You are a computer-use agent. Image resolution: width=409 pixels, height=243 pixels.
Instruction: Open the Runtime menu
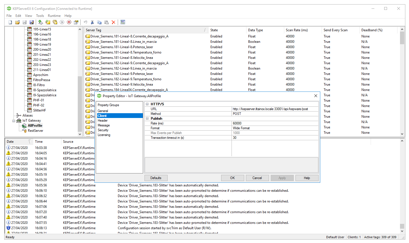(x=54, y=16)
